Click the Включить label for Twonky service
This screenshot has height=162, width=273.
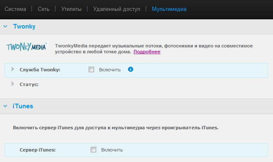pyautogui.click(x=110, y=70)
